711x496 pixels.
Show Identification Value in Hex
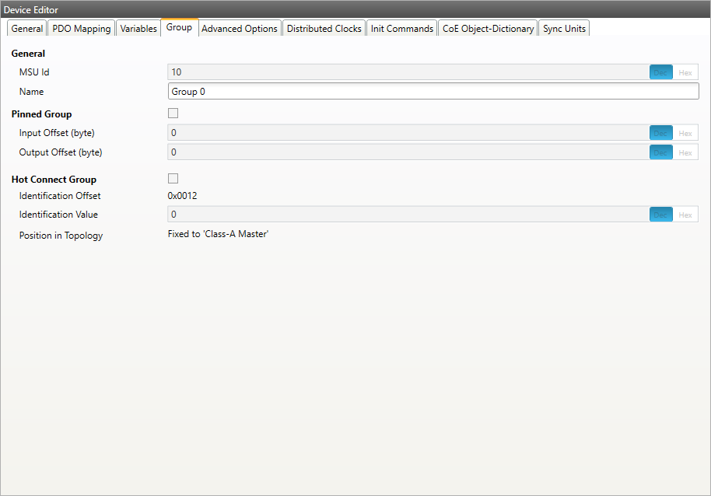click(685, 215)
